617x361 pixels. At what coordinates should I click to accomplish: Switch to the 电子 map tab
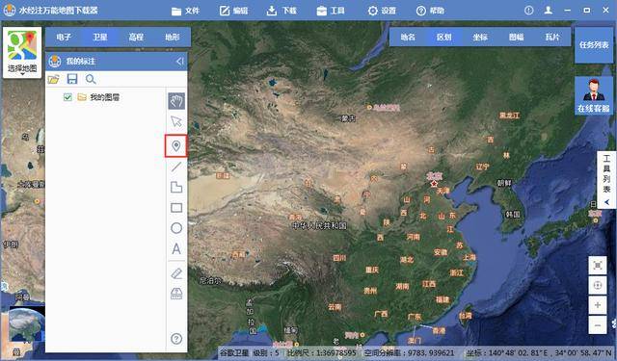point(64,38)
